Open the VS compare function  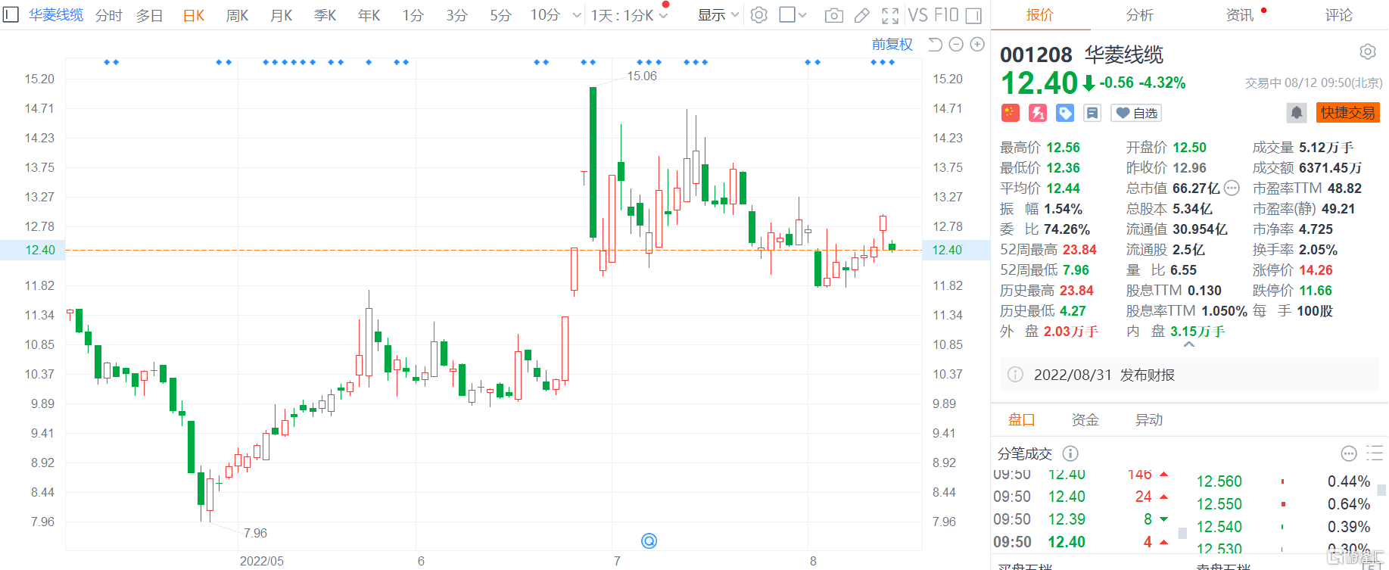point(917,15)
